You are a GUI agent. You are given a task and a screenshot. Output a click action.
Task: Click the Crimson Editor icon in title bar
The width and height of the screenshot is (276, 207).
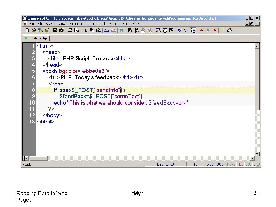25,18
